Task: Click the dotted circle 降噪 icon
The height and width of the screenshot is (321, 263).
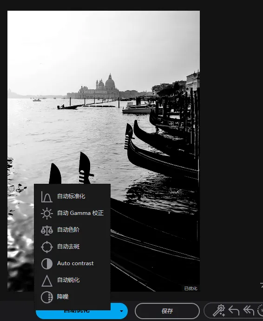Action: [46, 297]
